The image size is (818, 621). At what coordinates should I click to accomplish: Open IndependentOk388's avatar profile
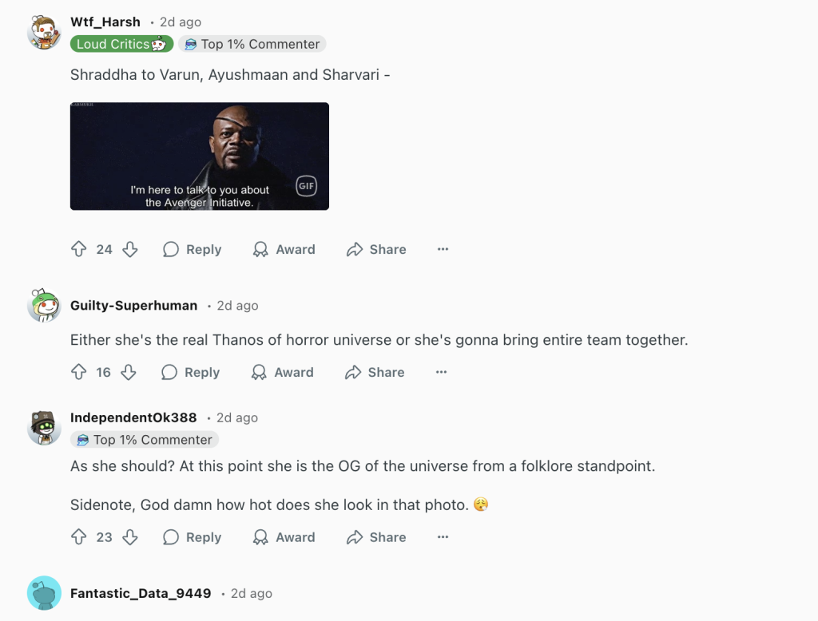pyautogui.click(x=45, y=428)
